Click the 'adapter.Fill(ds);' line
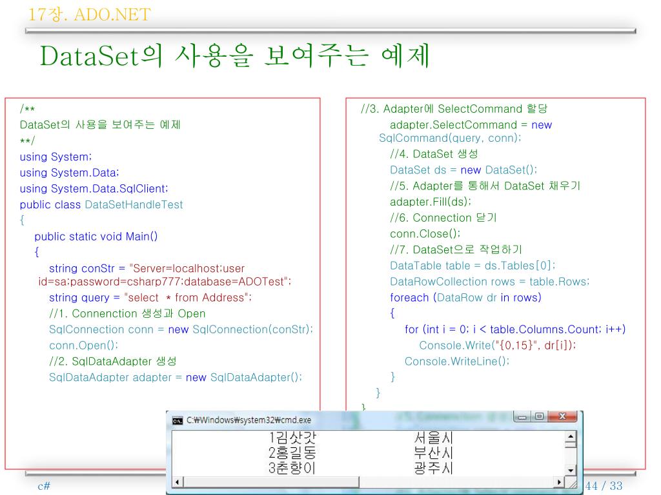Viewport: 661px width, 495px height. 431,202
